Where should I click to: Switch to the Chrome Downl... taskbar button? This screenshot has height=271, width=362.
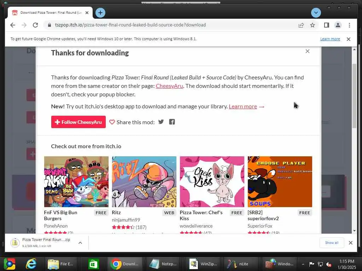[125, 264]
